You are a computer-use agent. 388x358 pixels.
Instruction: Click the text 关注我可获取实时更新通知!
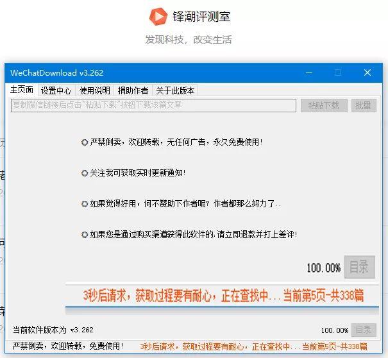click(x=138, y=173)
